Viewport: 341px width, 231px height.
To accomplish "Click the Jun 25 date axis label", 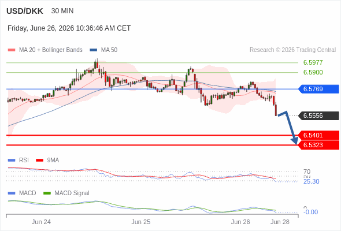I will [141, 222].
